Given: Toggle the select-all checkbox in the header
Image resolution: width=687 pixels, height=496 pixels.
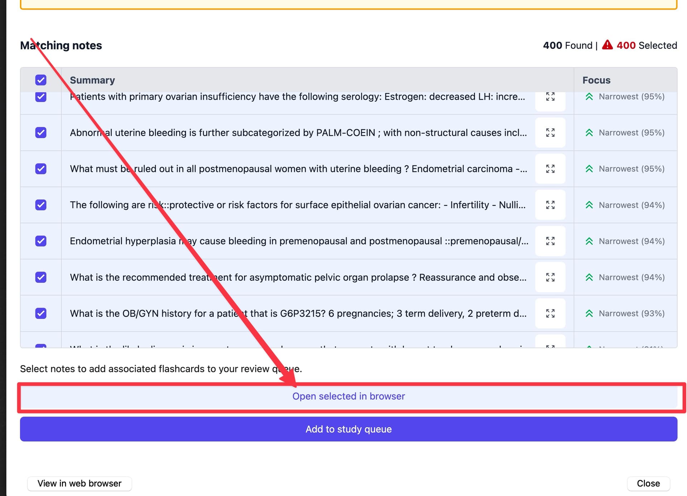Looking at the screenshot, I should tap(41, 80).
